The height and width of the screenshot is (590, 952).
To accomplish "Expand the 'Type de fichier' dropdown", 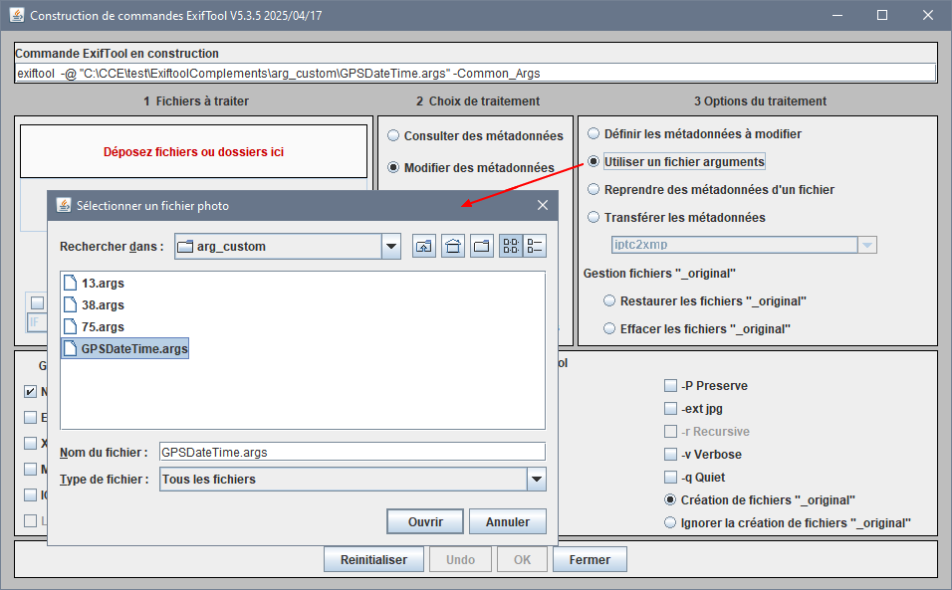I will (x=537, y=479).
